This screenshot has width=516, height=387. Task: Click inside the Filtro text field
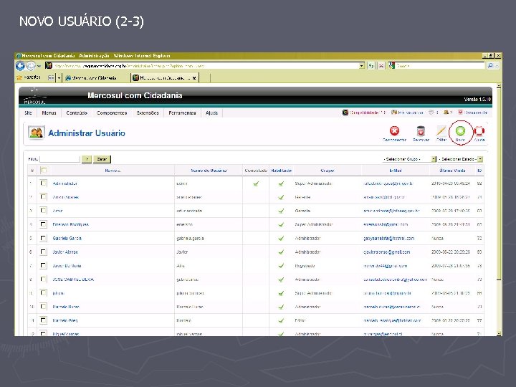pyautogui.click(x=60, y=159)
